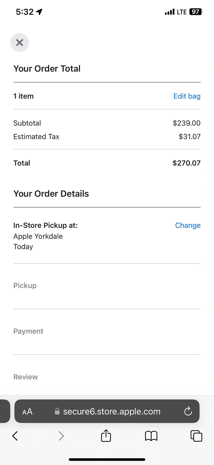Tap the battery indicator in status bar
Viewport: 214px width, 465px height.
coord(196,12)
